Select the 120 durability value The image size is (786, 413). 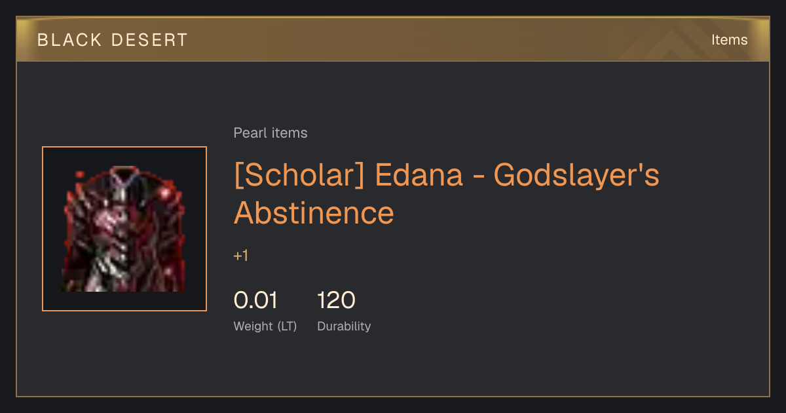pos(336,300)
